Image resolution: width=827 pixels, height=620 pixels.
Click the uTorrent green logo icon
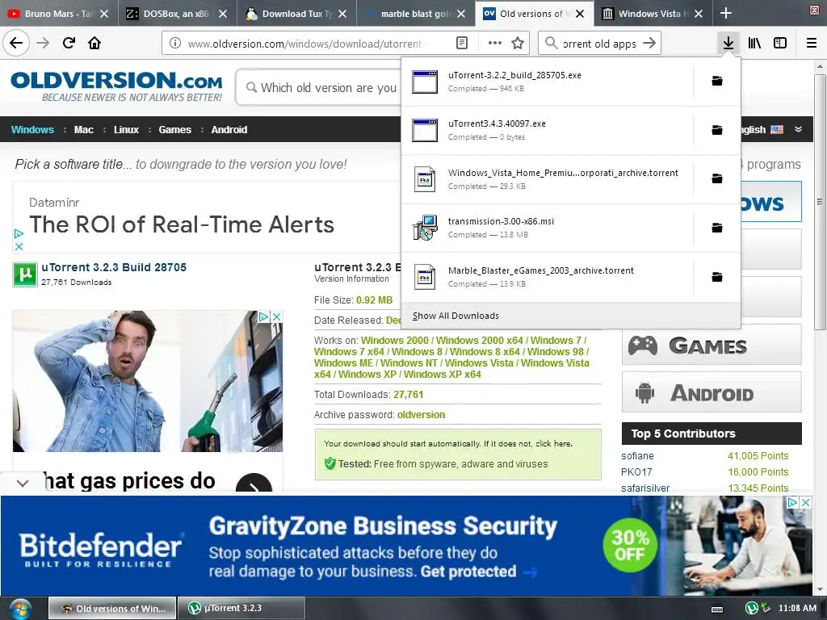pyautogui.click(x=25, y=274)
